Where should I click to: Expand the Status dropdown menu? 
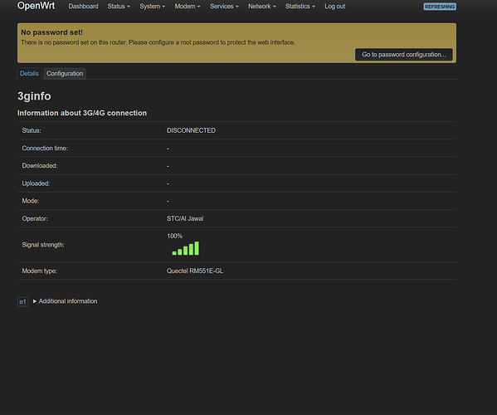119,7
